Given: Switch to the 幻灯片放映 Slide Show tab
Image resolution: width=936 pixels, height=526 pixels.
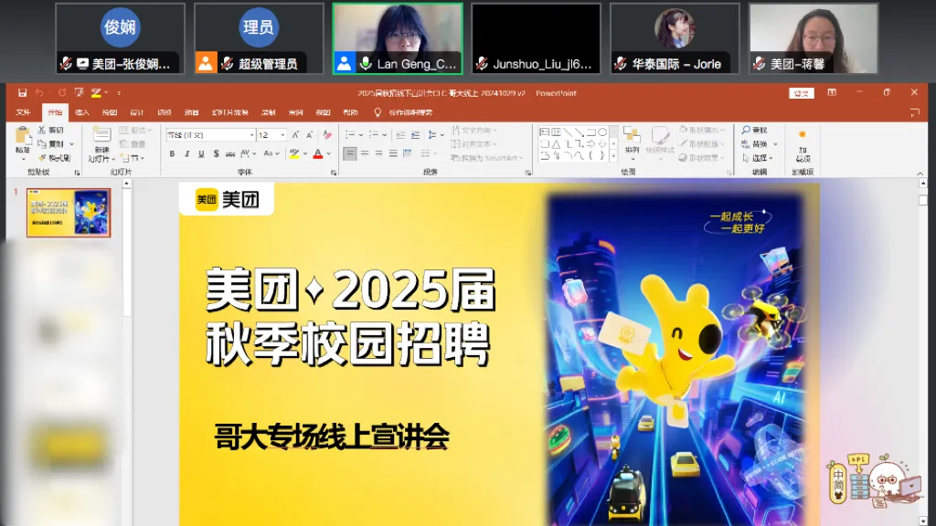Looking at the screenshot, I should pyautogui.click(x=229, y=112).
